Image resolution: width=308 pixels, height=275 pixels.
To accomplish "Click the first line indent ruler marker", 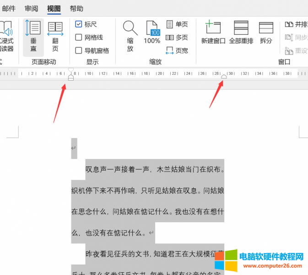I will click(70, 71).
